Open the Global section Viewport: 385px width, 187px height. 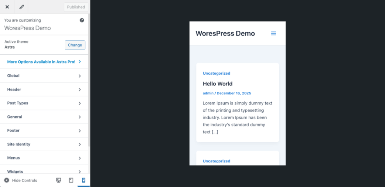[x=44, y=76]
